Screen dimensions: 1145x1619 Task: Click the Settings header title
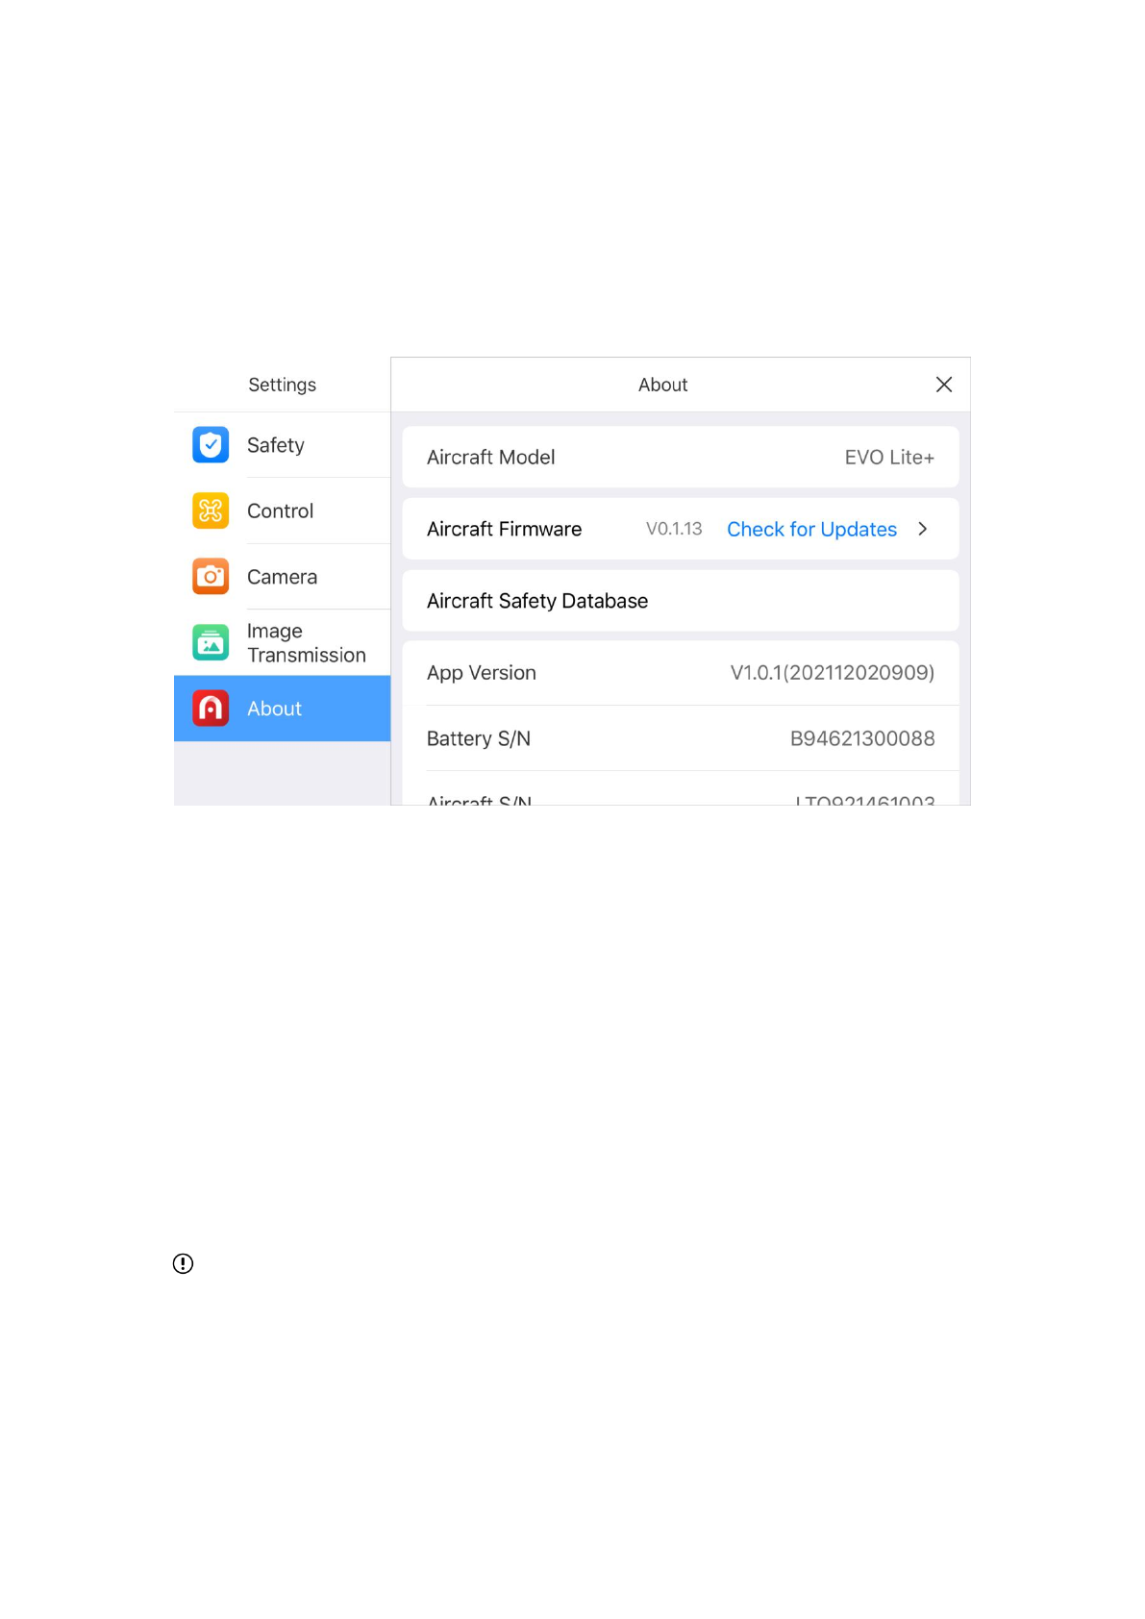coord(282,385)
